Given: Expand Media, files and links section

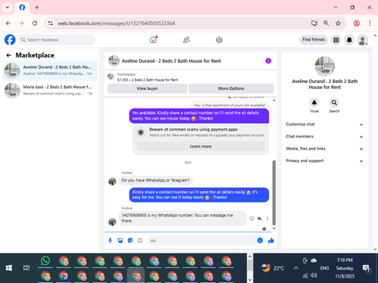Looking at the screenshot, I should click(x=325, y=149).
